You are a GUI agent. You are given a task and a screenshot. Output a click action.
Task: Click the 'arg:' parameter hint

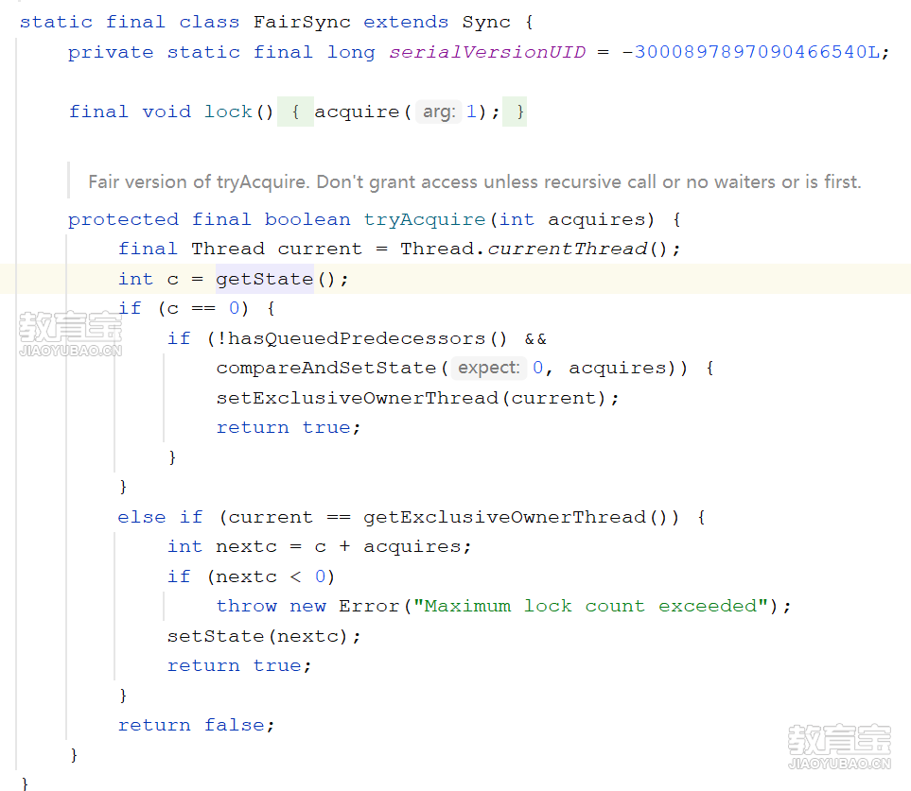pyautogui.click(x=439, y=112)
